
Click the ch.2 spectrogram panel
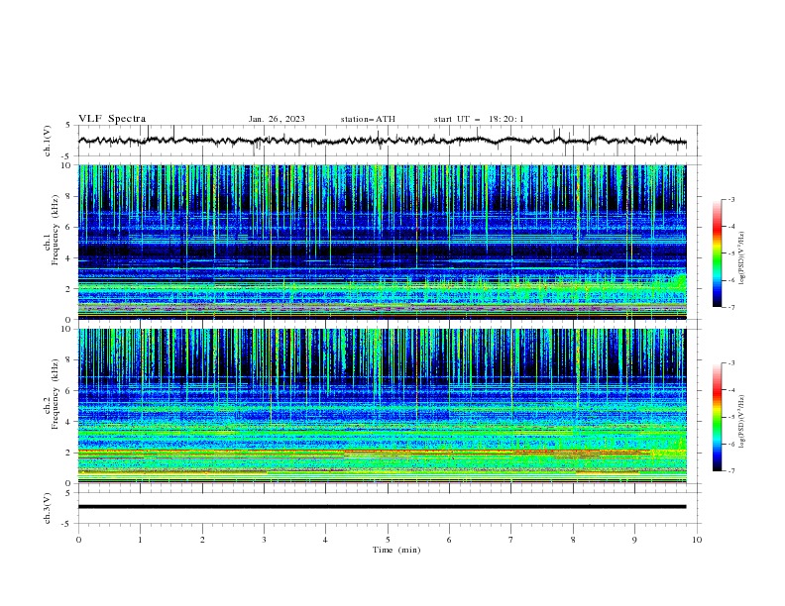[382, 406]
